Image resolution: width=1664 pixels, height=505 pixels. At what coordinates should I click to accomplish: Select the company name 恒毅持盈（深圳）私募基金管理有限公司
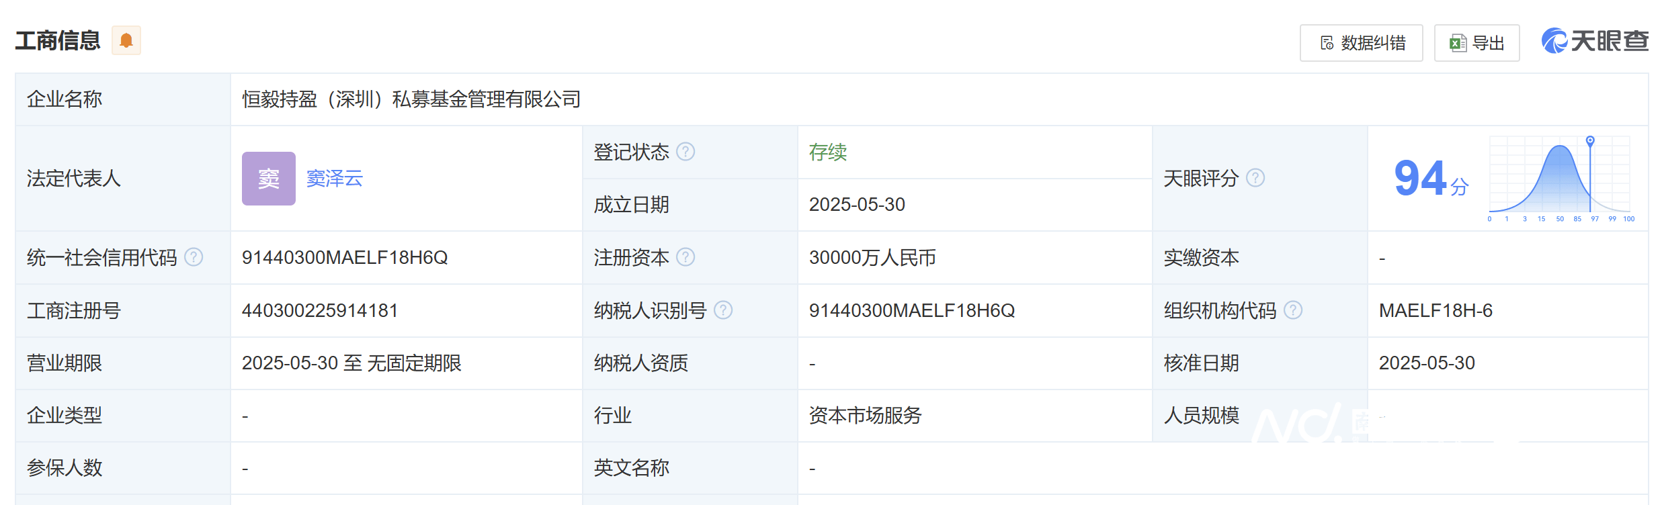pos(411,99)
